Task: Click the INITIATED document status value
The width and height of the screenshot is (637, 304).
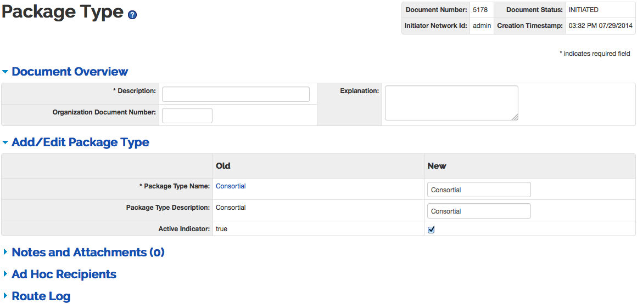Action: pos(583,10)
